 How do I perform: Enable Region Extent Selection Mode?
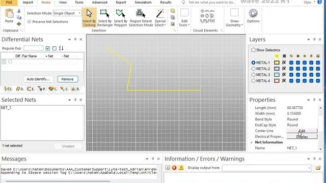(141, 18)
